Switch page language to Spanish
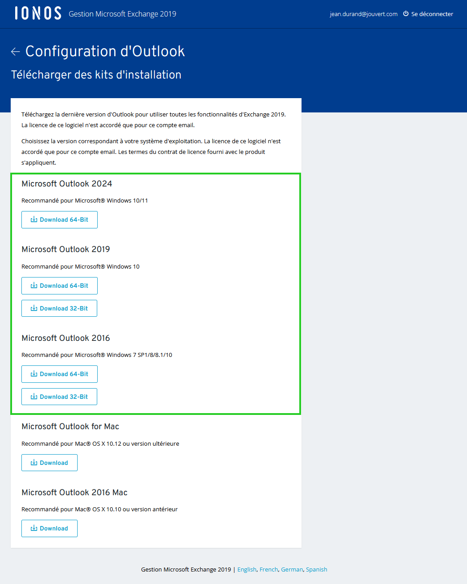467x584 pixels. (316, 569)
